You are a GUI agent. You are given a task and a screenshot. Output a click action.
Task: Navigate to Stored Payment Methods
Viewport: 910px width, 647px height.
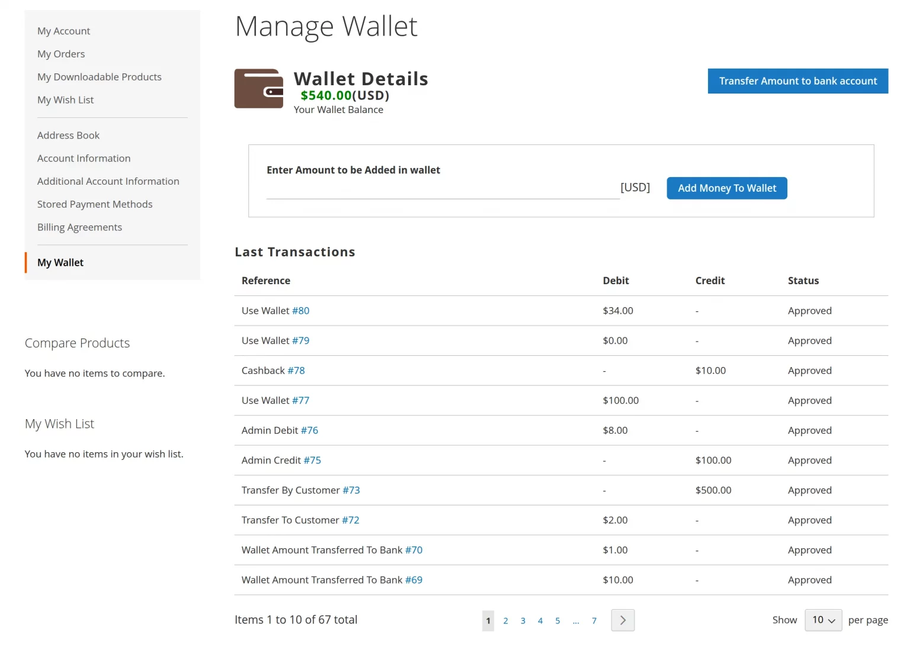[95, 204]
